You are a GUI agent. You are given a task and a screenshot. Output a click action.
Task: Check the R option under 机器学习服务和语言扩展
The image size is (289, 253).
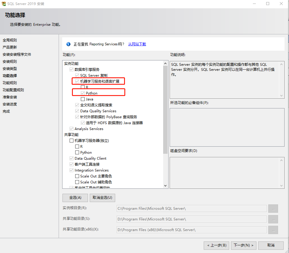(83, 87)
